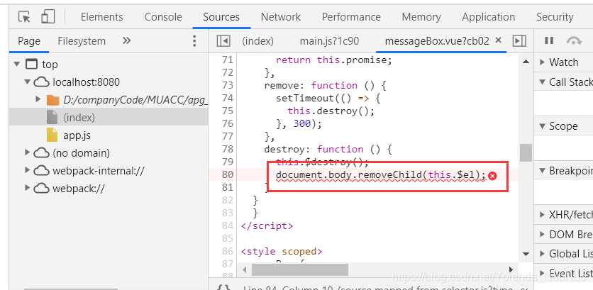Click the inspect element picker icon
Image resolution: width=593 pixels, height=290 pixels.
(25, 17)
